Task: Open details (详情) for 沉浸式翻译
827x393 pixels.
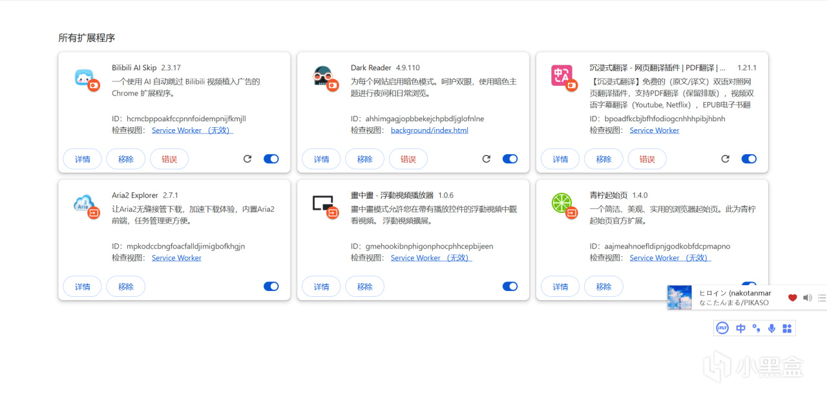Action: [561, 159]
